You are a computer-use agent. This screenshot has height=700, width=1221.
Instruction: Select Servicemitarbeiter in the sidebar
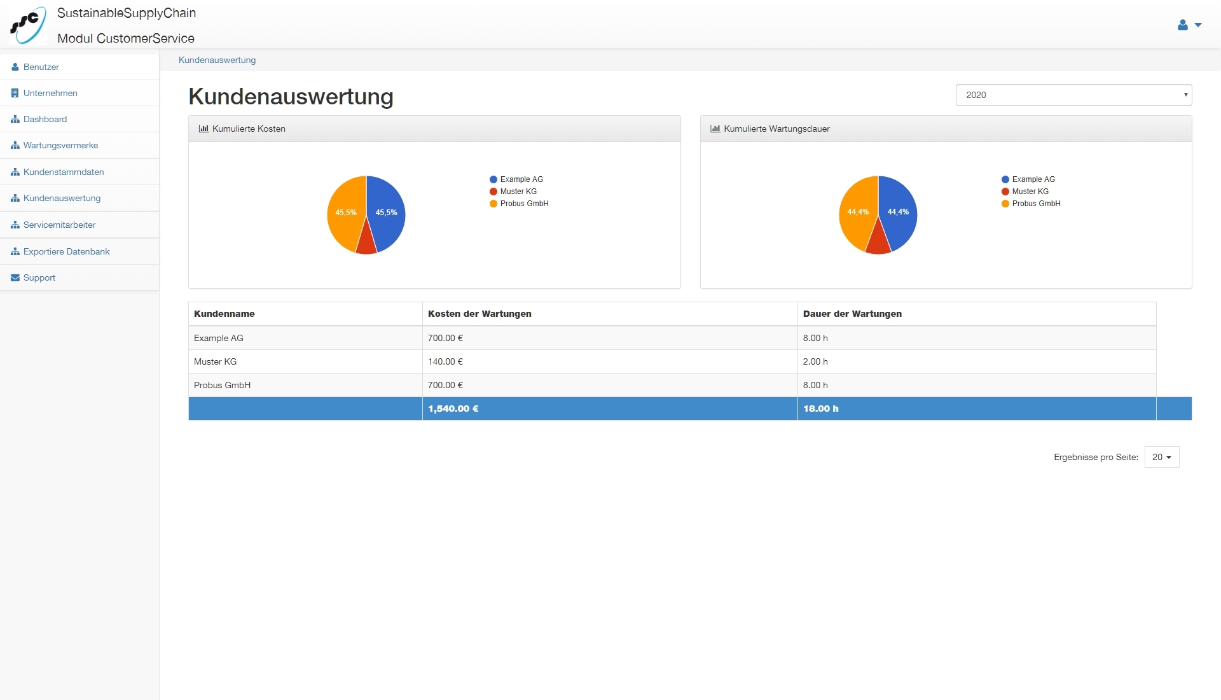pos(59,225)
